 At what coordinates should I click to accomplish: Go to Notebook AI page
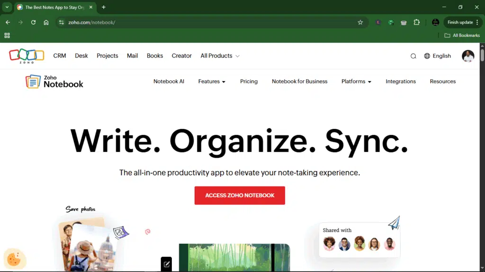coord(169,81)
